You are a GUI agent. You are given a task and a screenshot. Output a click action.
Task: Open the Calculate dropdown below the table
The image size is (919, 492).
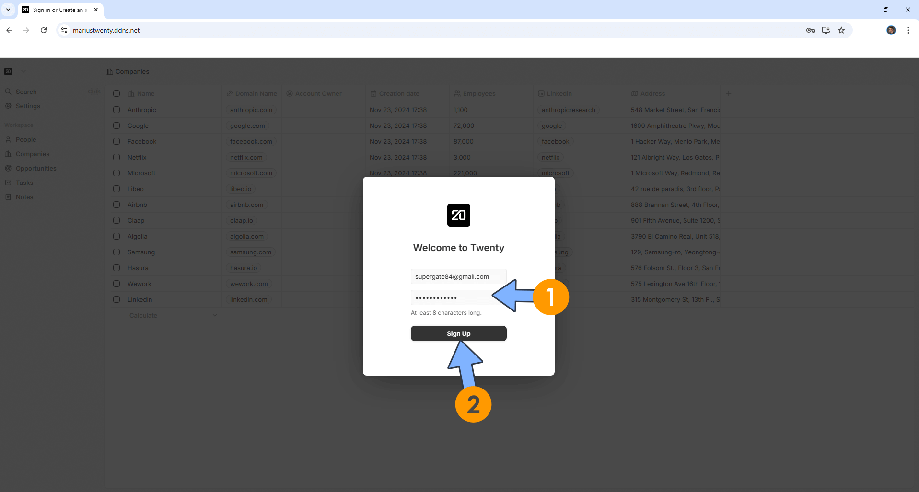tap(173, 315)
